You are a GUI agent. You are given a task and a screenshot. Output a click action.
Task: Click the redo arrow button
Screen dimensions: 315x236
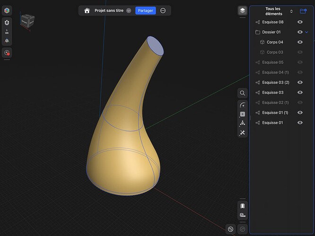(x=243, y=229)
